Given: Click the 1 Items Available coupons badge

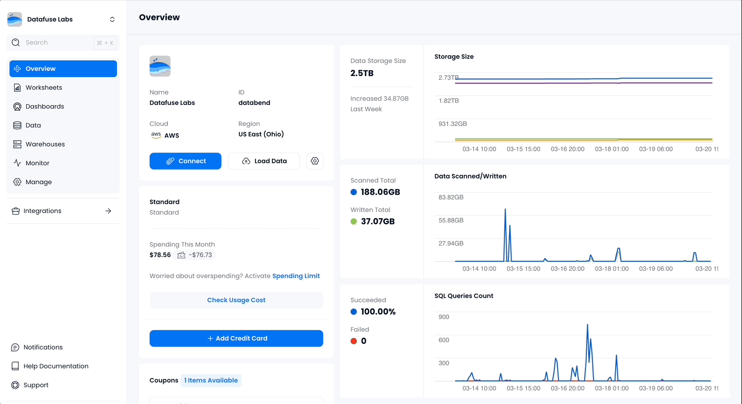Looking at the screenshot, I should (x=211, y=380).
